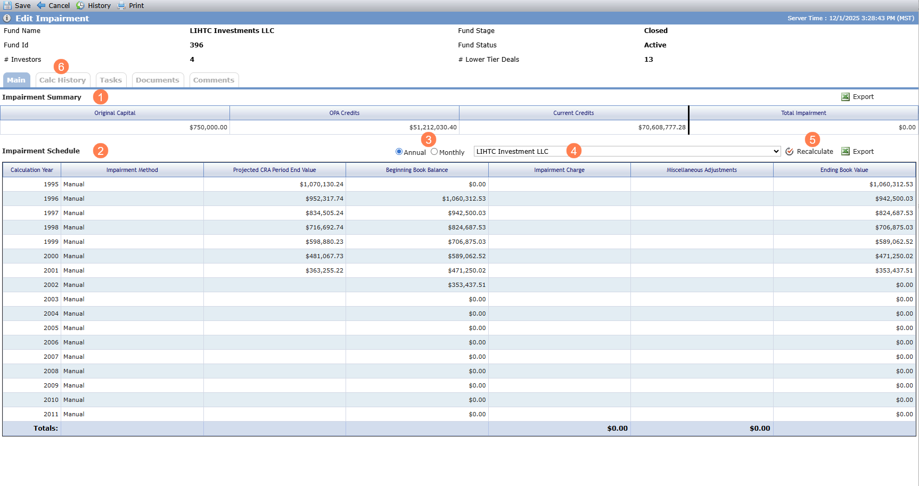Click the Impairment Method column header
919x486 pixels.
pyautogui.click(x=132, y=170)
